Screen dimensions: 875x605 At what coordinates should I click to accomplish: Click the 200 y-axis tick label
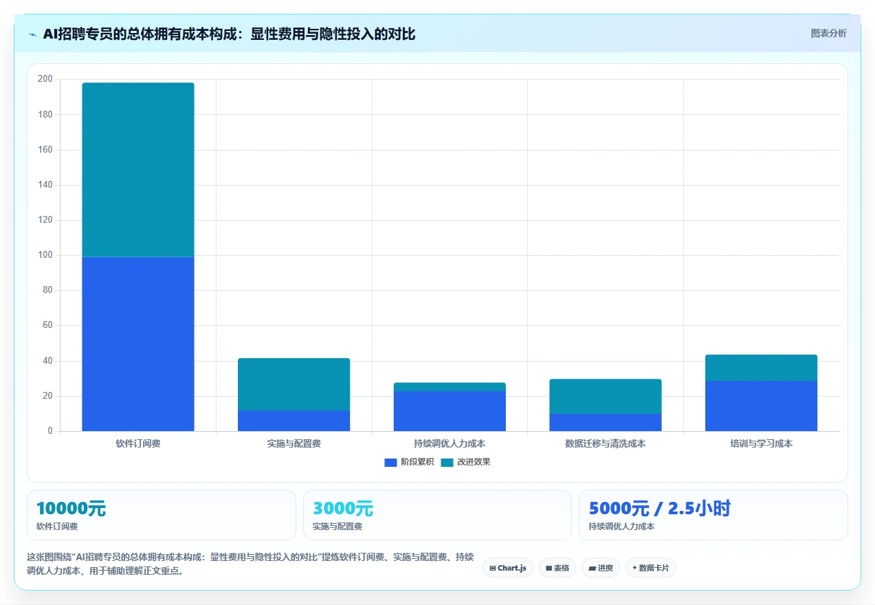[x=45, y=79]
